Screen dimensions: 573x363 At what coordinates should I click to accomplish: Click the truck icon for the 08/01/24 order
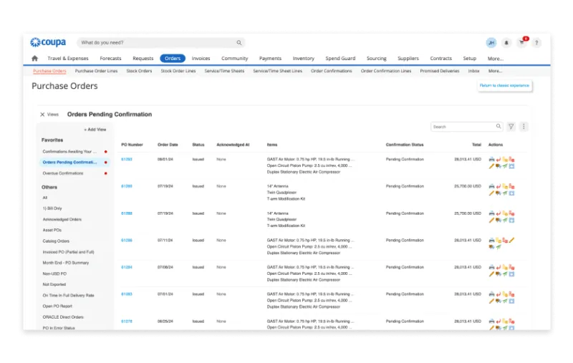click(x=498, y=166)
